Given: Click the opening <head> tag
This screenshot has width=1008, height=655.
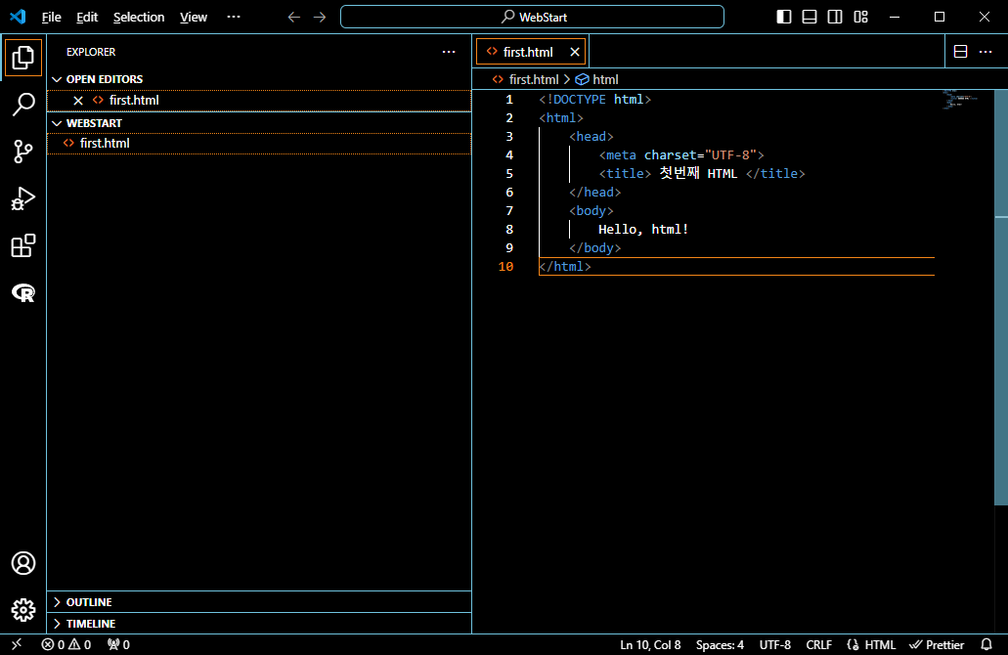Looking at the screenshot, I should tap(592, 136).
